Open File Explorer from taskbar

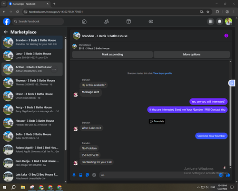click(23, 187)
